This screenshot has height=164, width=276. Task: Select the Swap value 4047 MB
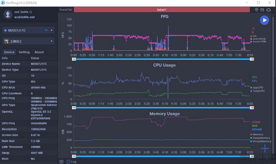[x=37, y=153]
